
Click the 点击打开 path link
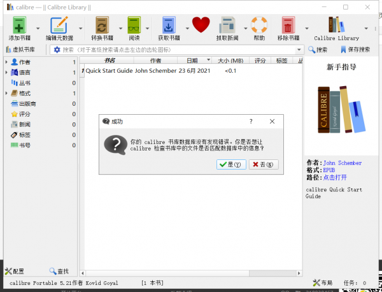tap(335, 177)
